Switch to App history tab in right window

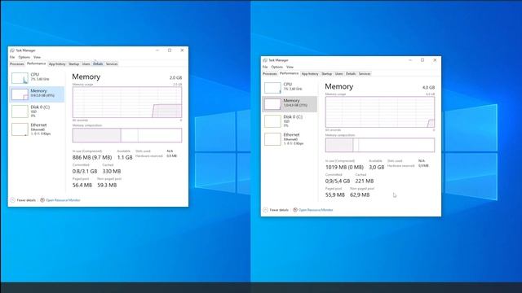310,74
